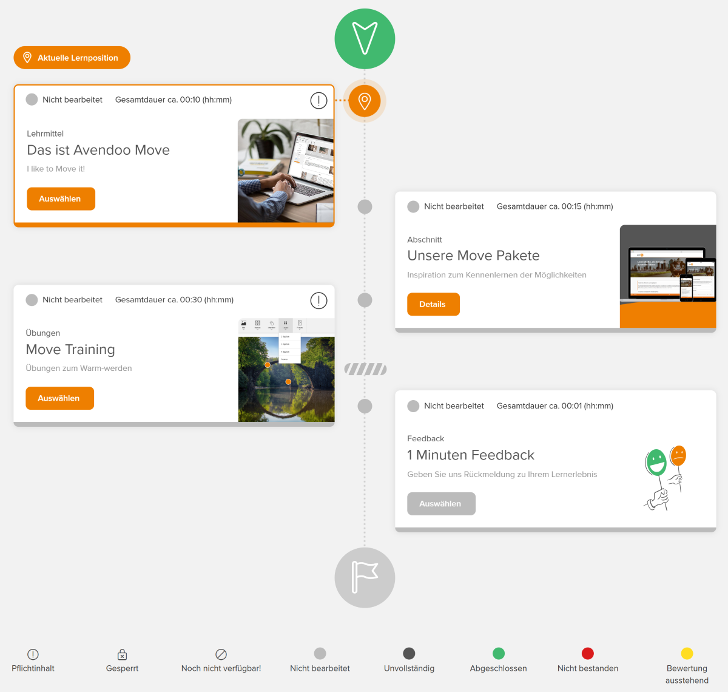728x692 pixels.
Task: Click the red Nicht bestanden legend dot
Action: (x=587, y=653)
